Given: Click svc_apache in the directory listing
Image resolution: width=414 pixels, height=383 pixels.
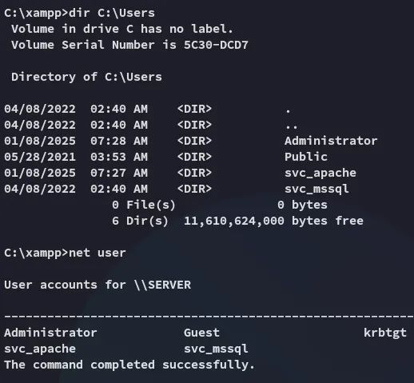Looking at the screenshot, I should click(320, 174).
